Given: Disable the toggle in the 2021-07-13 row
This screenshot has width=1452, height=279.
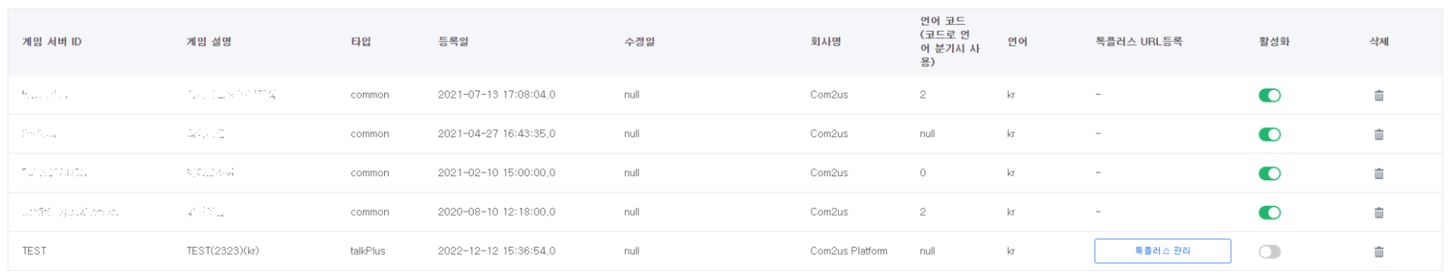Looking at the screenshot, I should 1269,95.
